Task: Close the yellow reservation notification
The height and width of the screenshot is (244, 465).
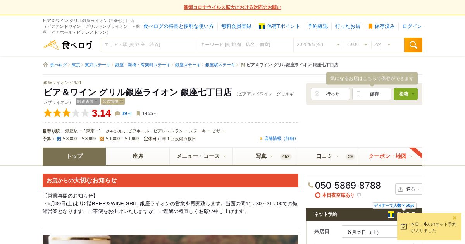Action: 455,218
